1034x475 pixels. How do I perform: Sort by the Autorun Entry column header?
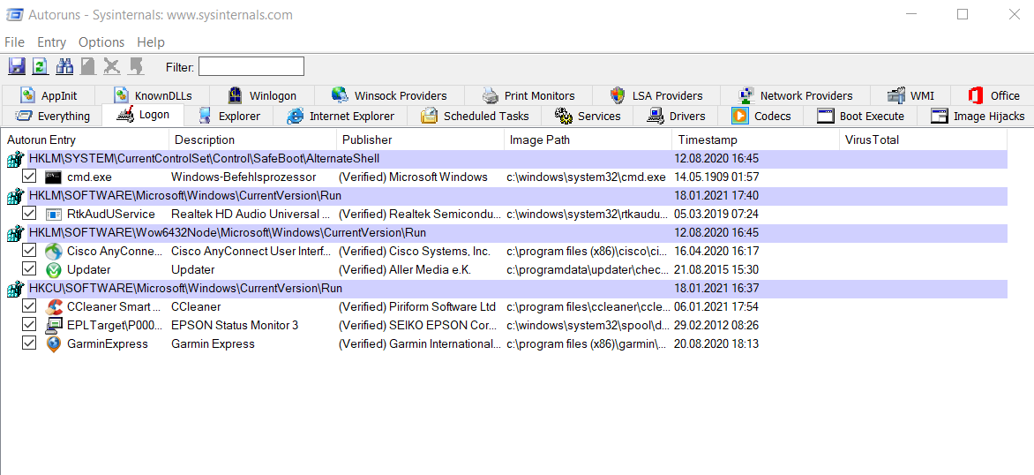point(85,139)
